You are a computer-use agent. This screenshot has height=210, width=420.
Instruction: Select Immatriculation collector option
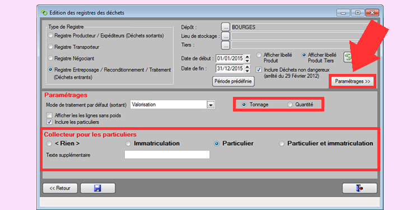pyautogui.click(x=128, y=144)
